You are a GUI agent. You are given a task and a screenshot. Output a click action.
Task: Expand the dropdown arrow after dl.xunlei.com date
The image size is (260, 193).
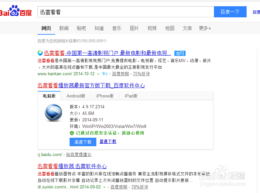(x=104, y=187)
